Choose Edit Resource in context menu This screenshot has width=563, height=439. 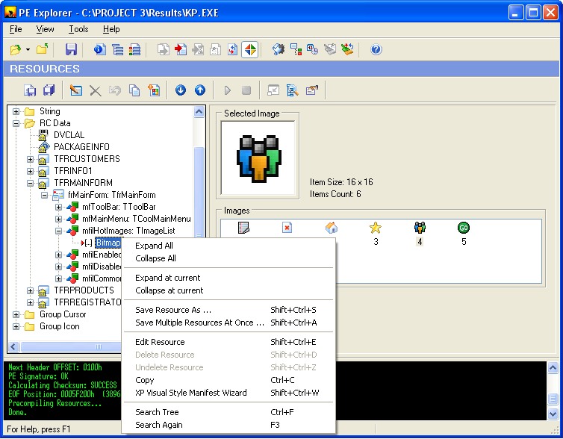[160, 342]
